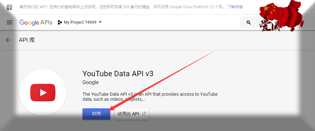Click the YouTube Data API v3 title

click(x=118, y=73)
